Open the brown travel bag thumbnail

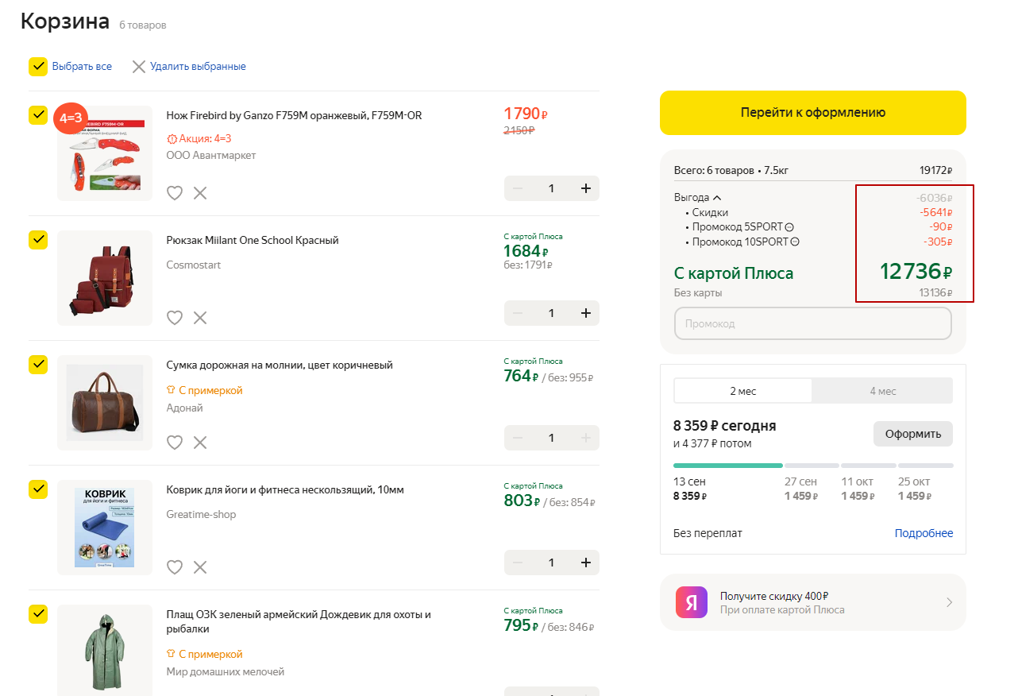click(x=105, y=403)
